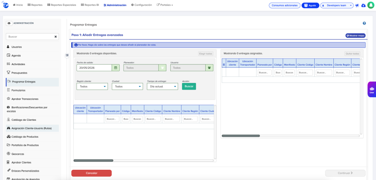Viewport: 376px width, 180px height.
Task: Open Aprobar Transacciones in sidebar
Action: click(32, 99)
